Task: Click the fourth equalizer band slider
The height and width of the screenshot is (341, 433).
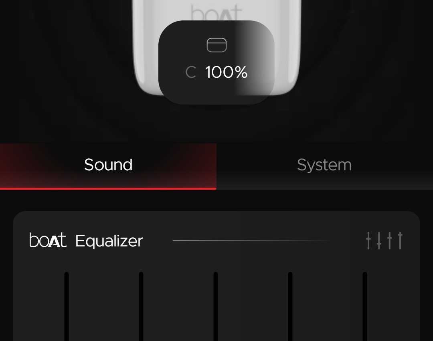Action: (290, 306)
